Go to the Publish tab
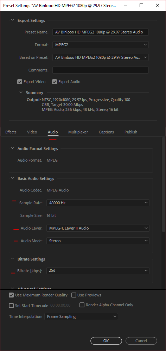This screenshot has height=351, width=166. click(131, 132)
